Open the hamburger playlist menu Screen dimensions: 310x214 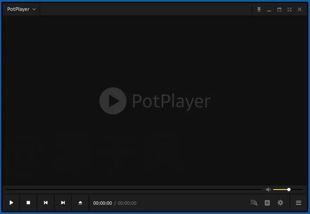point(299,203)
